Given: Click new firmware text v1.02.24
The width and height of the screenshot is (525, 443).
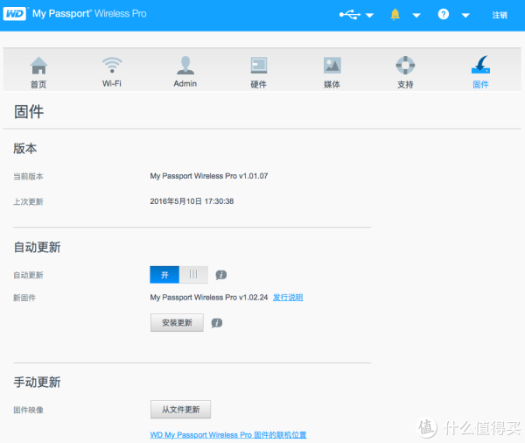Looking at the screenshot, I should 209,298.
